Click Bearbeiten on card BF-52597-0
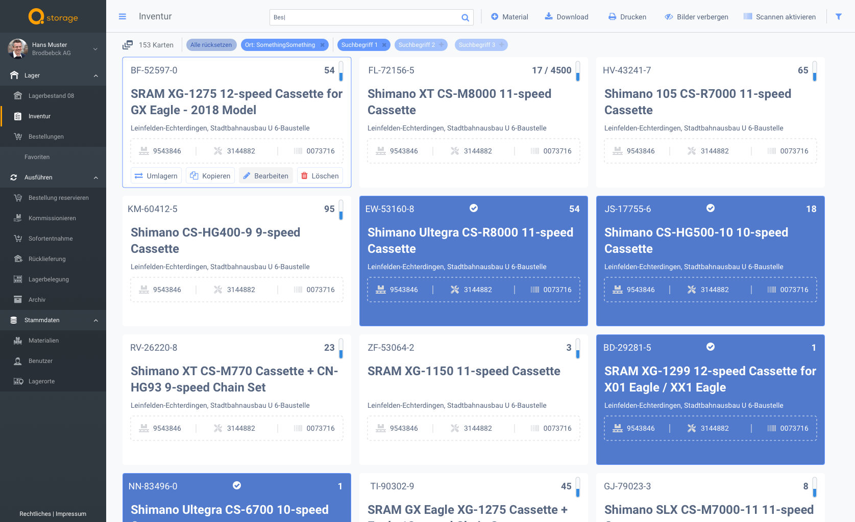Image resolution: width=855 pixels, height=522 pixels. 266,176
